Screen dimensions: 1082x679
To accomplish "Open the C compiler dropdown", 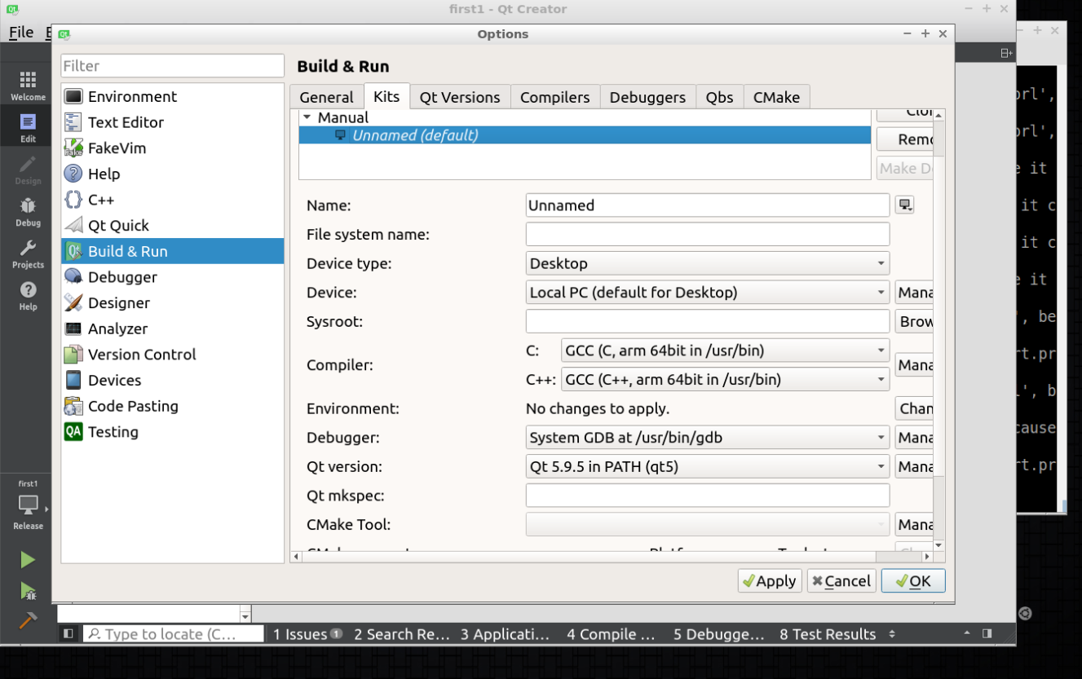I will tap(725, 351).
